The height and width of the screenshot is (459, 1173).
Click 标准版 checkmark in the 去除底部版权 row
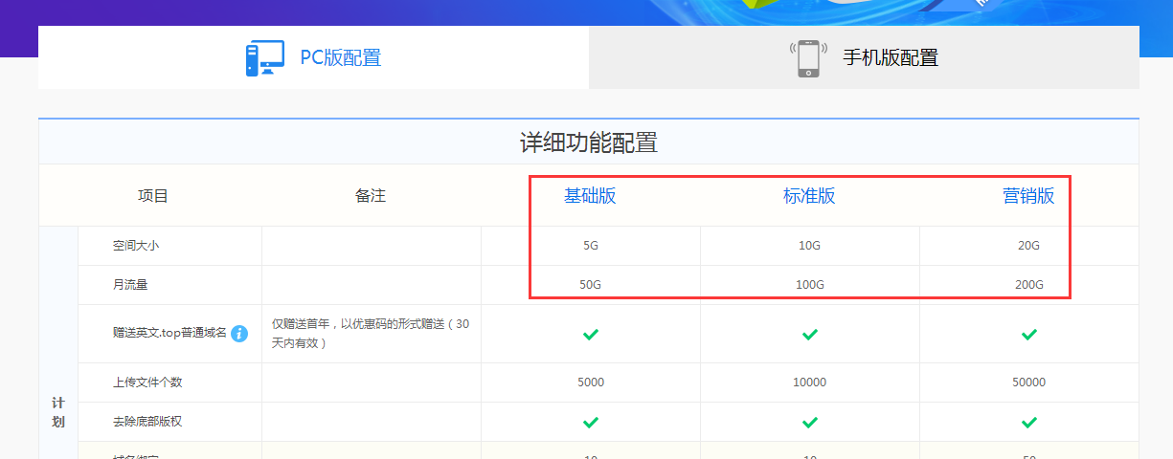click(810, 422)
